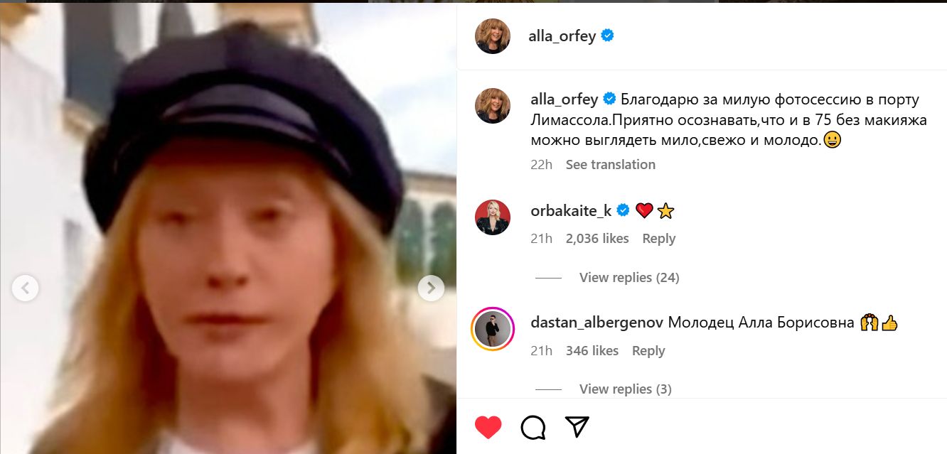Click the verified badge next to orbakaite_k
This screenshot has height=454, width=947.
point(624,210)
